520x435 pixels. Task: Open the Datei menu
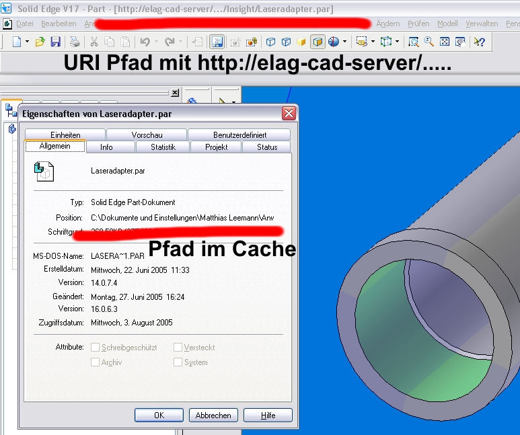25,24
